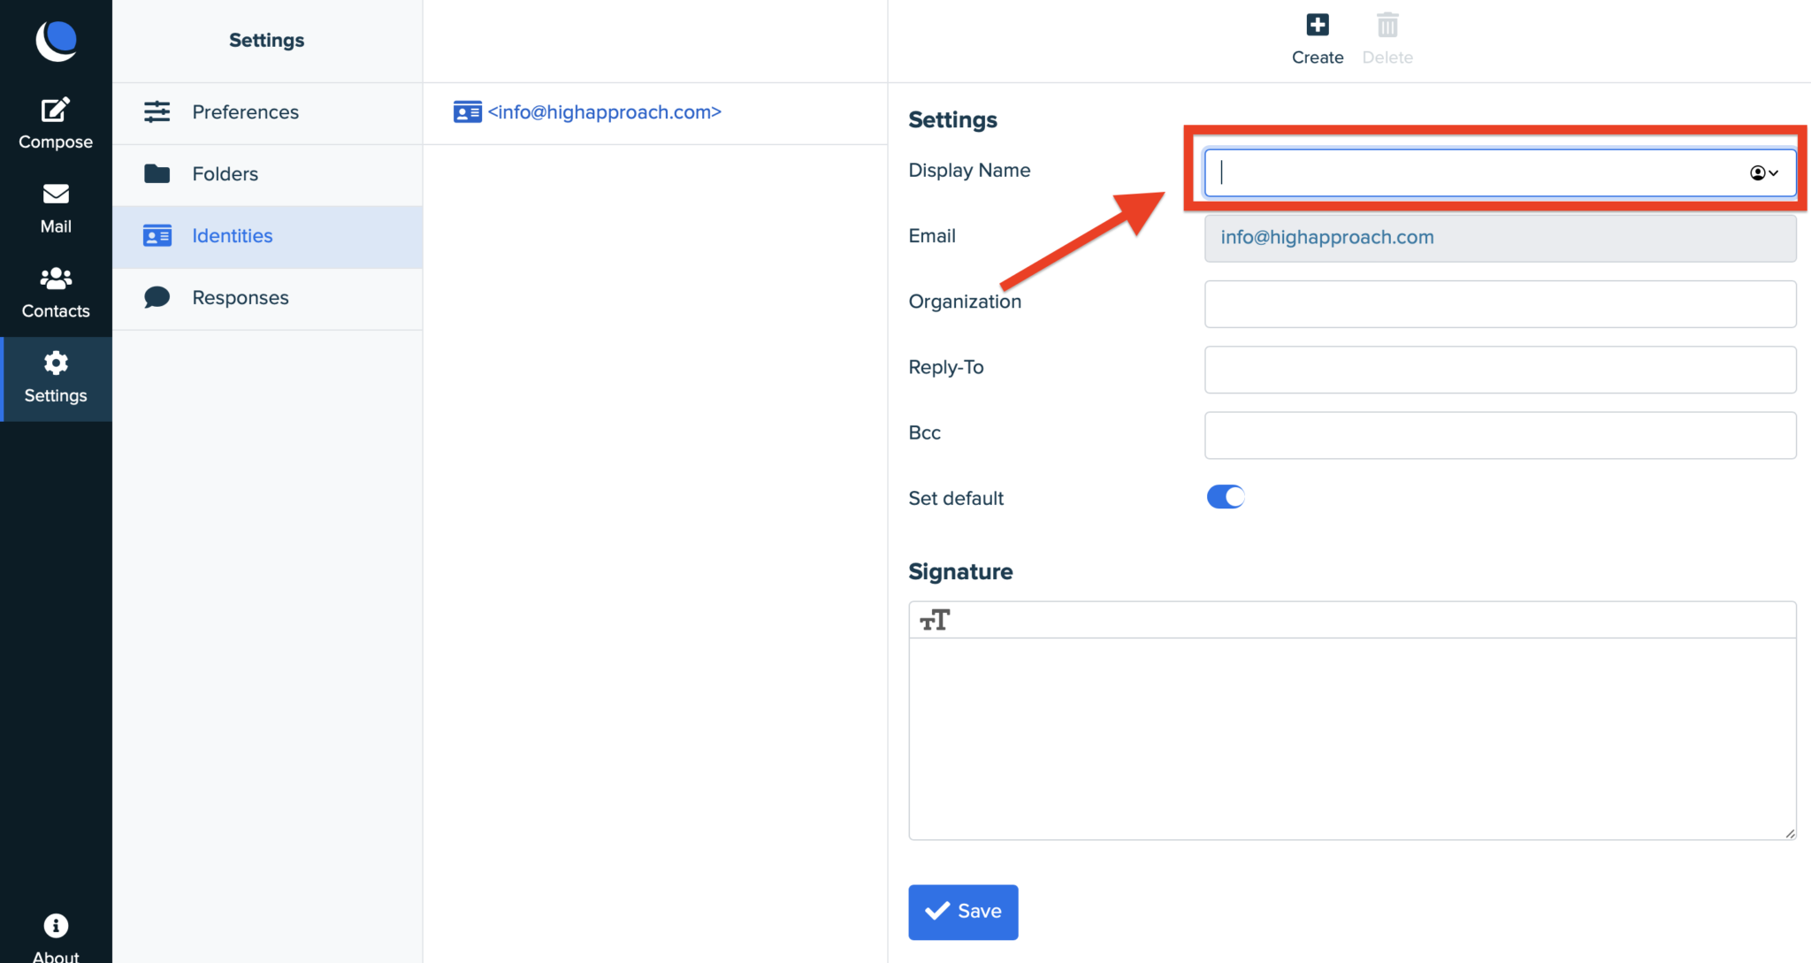Open Compose from the sidebar
This screenshot has height=963, width=1811.
[56, 124]
